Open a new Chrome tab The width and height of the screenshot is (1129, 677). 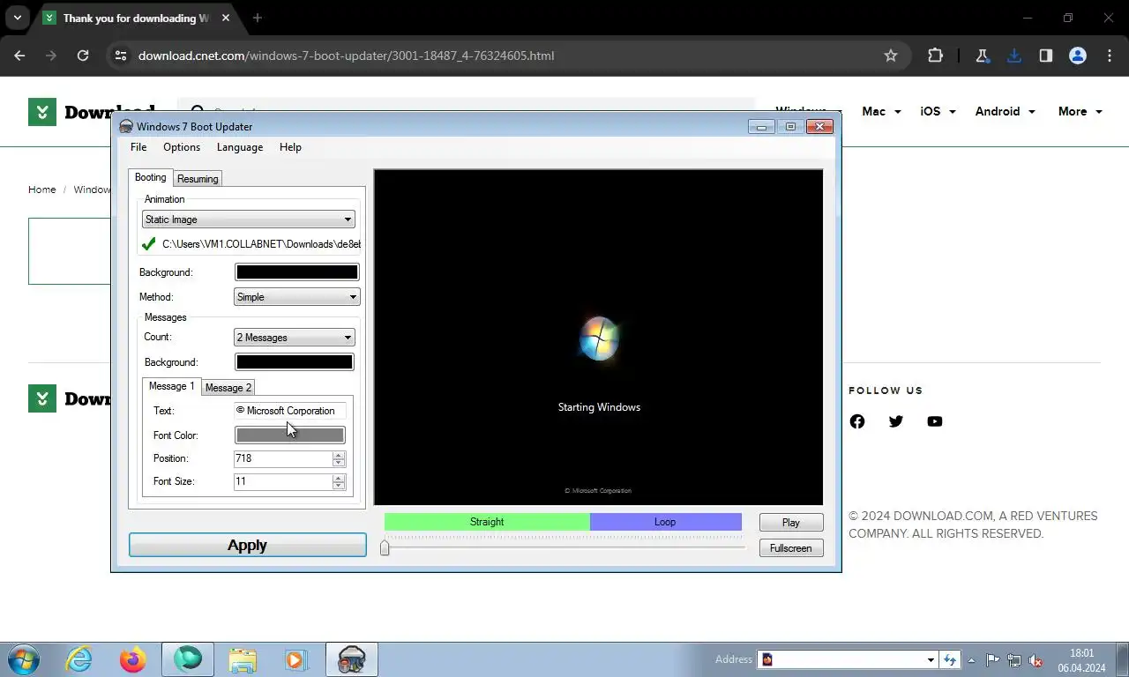click(258, 18)
